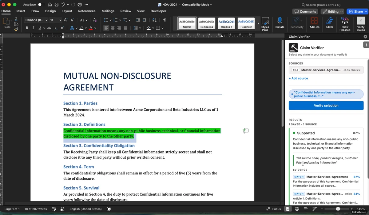Click the Clear Formatting icon
This screenshot has width=369, height=215.
click(x=95, y=20)
